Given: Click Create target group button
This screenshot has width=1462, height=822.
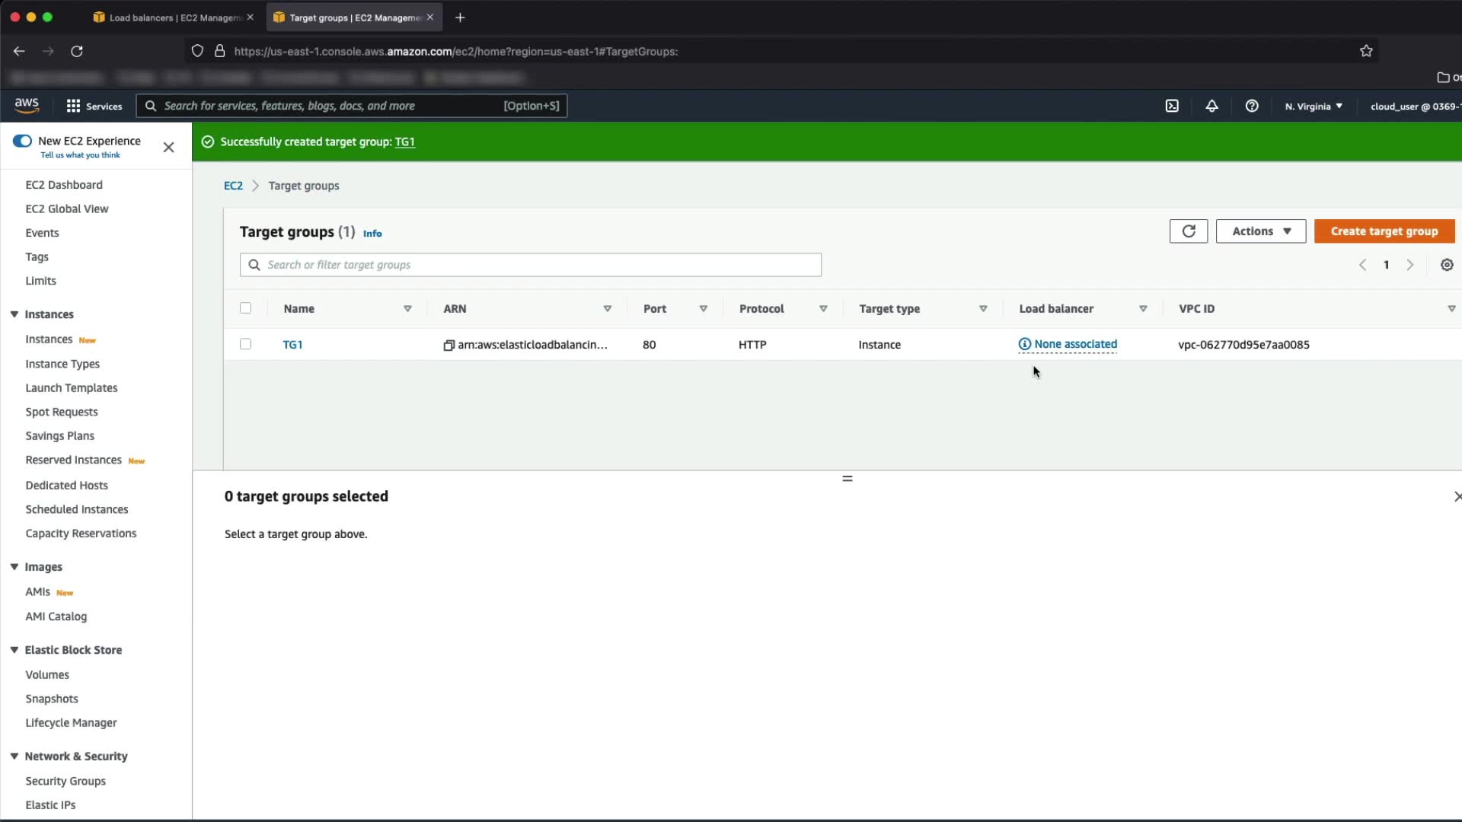Looking at the screenshot, I should (x=1384, y=231).
